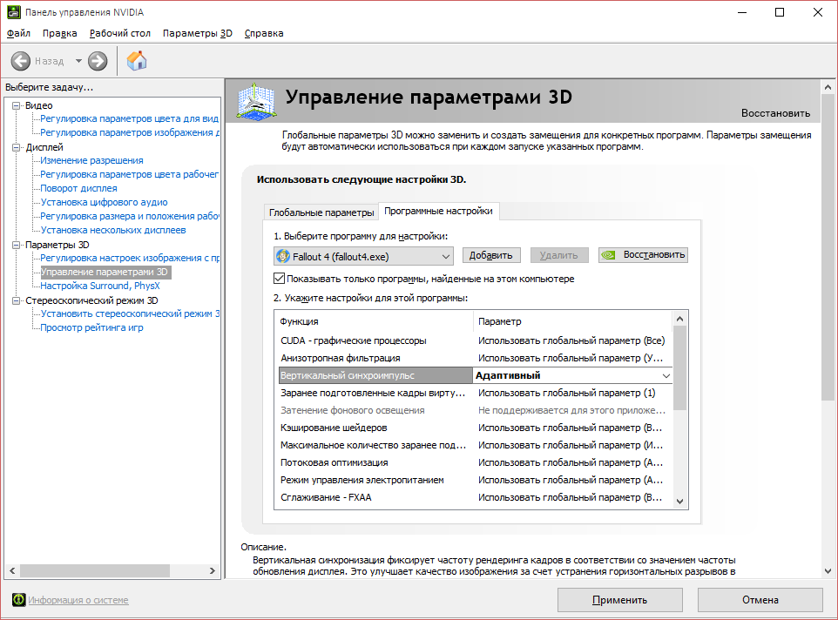The image size is (838, 620).
Task: Click the Back arrow navigation icon
Action: point(21,61)
